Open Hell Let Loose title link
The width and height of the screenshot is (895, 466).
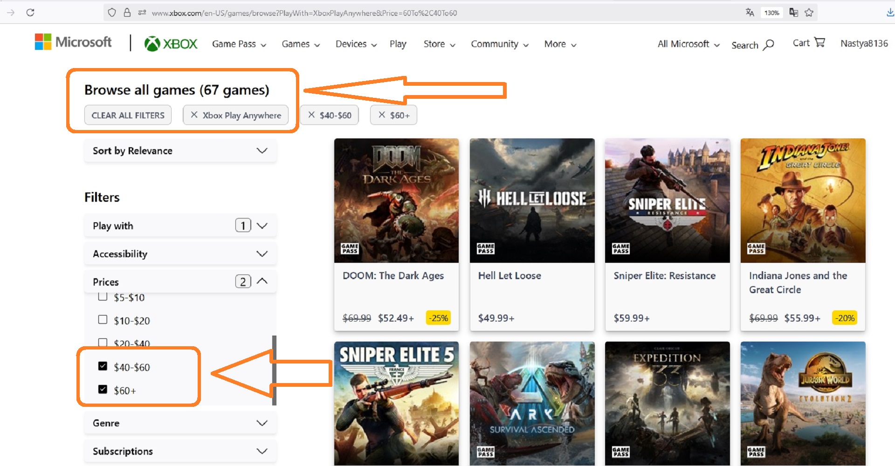(509, 275)
